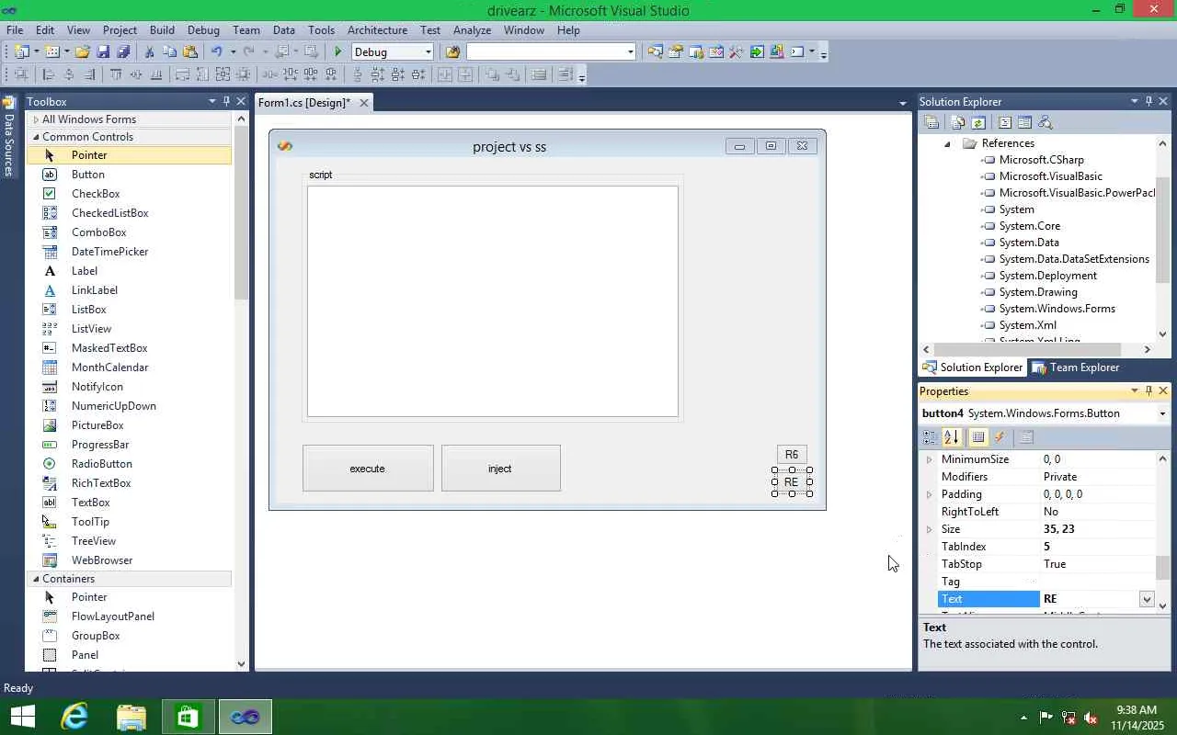
Task: Pick the PictureBox control in the Toolbox
Action: click(x=129, y=425)
